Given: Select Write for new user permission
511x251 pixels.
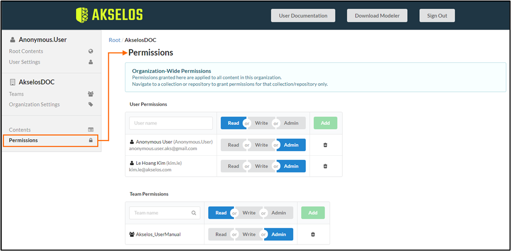Looking at the screenshot, I should 262,123.
